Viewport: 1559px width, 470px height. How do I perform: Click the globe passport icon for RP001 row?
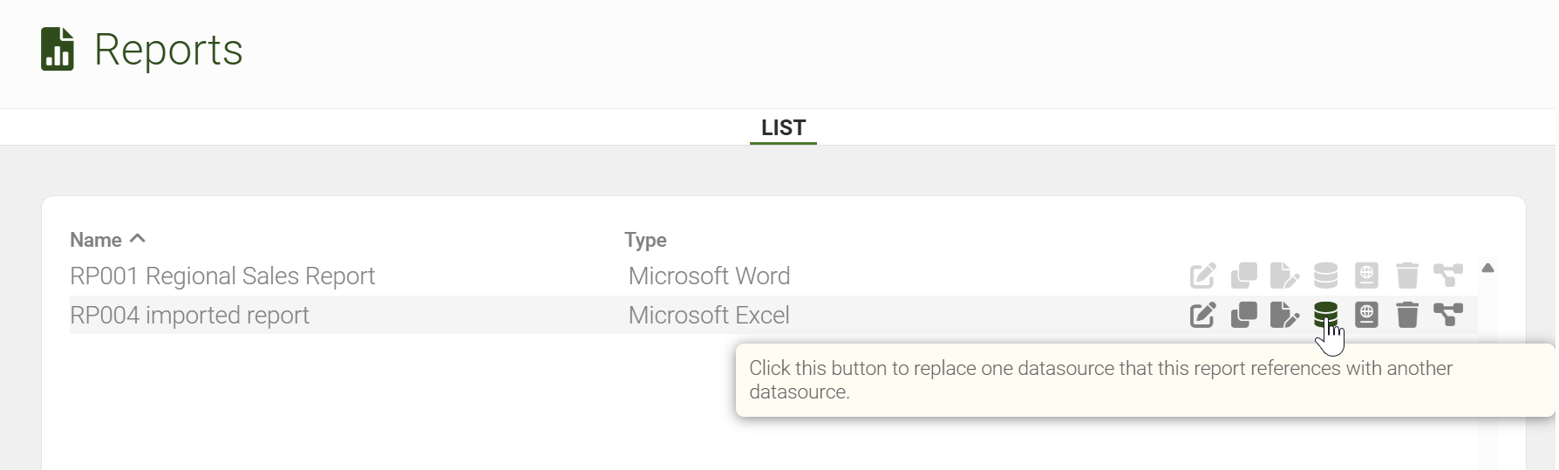(1366, 276)
